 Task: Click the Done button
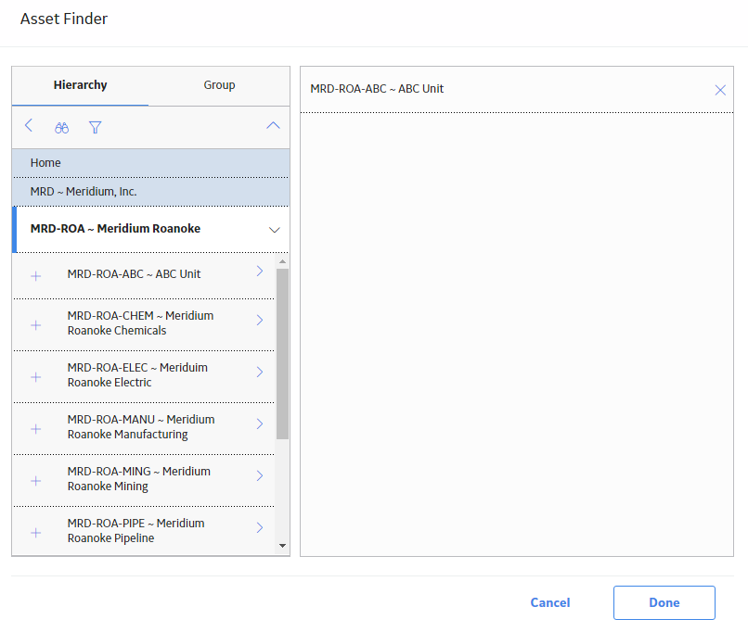664,602
